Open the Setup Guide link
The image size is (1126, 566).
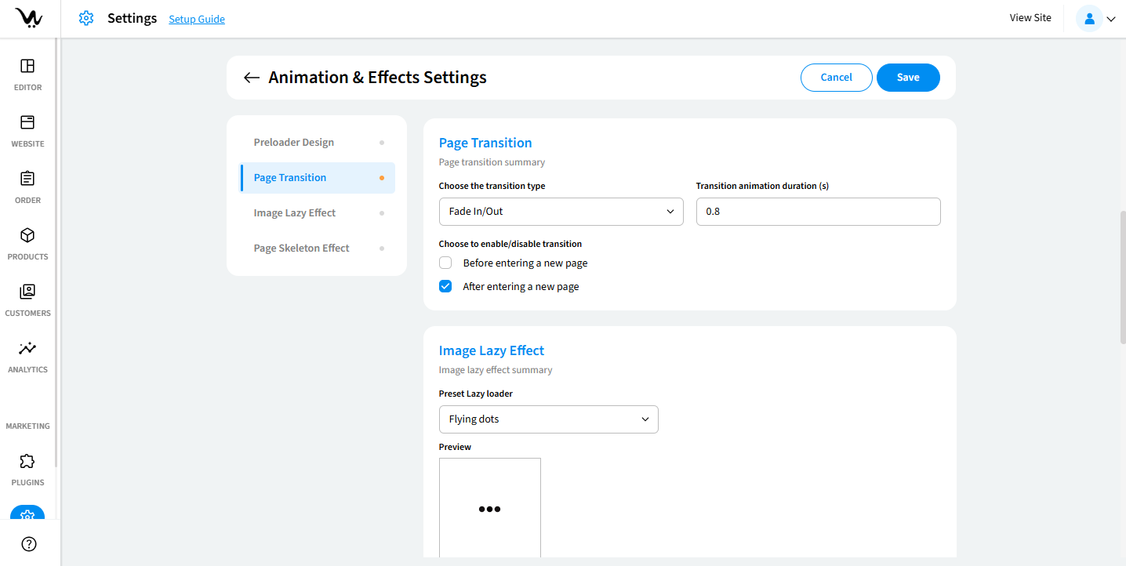coord(197,19)
